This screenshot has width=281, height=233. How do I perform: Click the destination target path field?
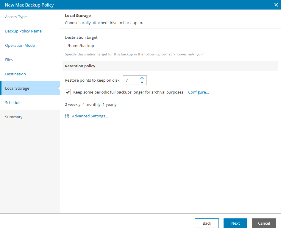coord(170,46)
